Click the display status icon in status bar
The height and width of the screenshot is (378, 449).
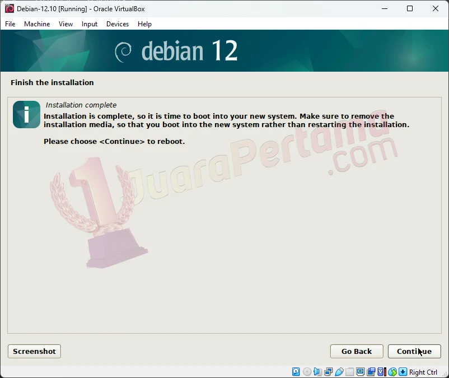[x=361, y=371]
